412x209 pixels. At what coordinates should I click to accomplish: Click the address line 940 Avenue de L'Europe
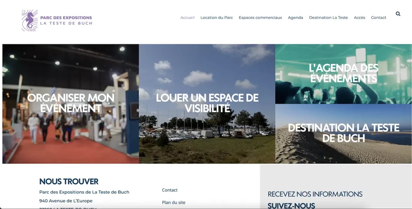[x=66, y=201]
